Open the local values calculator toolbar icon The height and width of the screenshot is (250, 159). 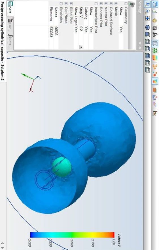click(x=155, y=28)
